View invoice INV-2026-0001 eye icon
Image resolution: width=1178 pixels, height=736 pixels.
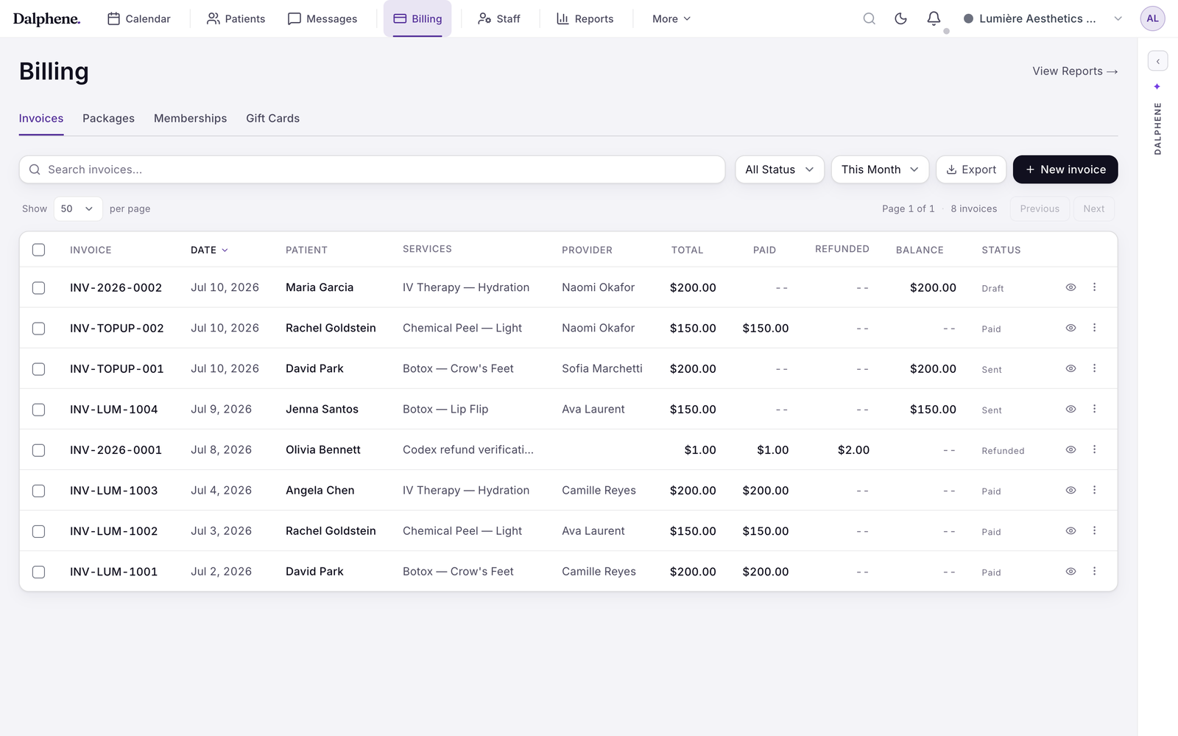tap(1071, 449)
